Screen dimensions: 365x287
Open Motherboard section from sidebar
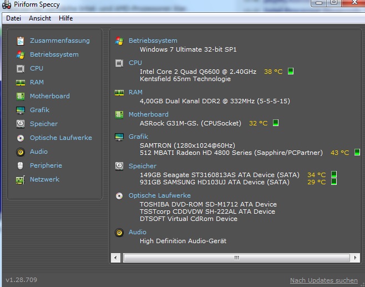[x=50, y=96]
